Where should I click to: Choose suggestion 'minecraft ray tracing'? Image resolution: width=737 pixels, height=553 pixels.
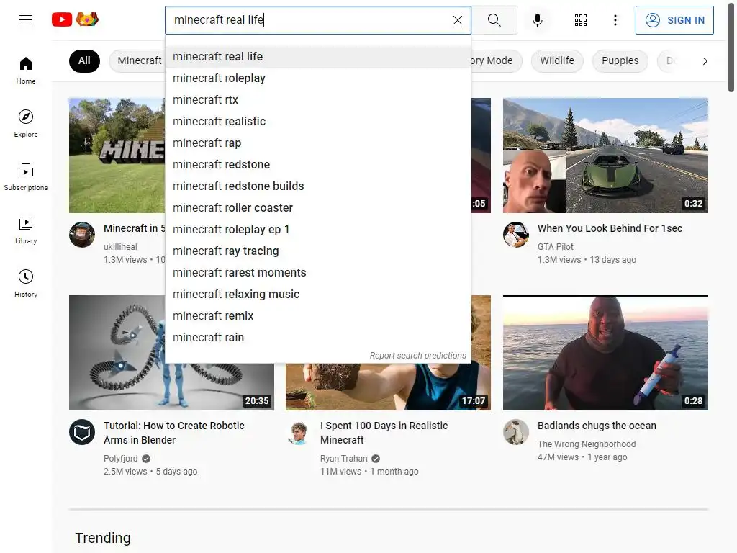tap(317, 251)
